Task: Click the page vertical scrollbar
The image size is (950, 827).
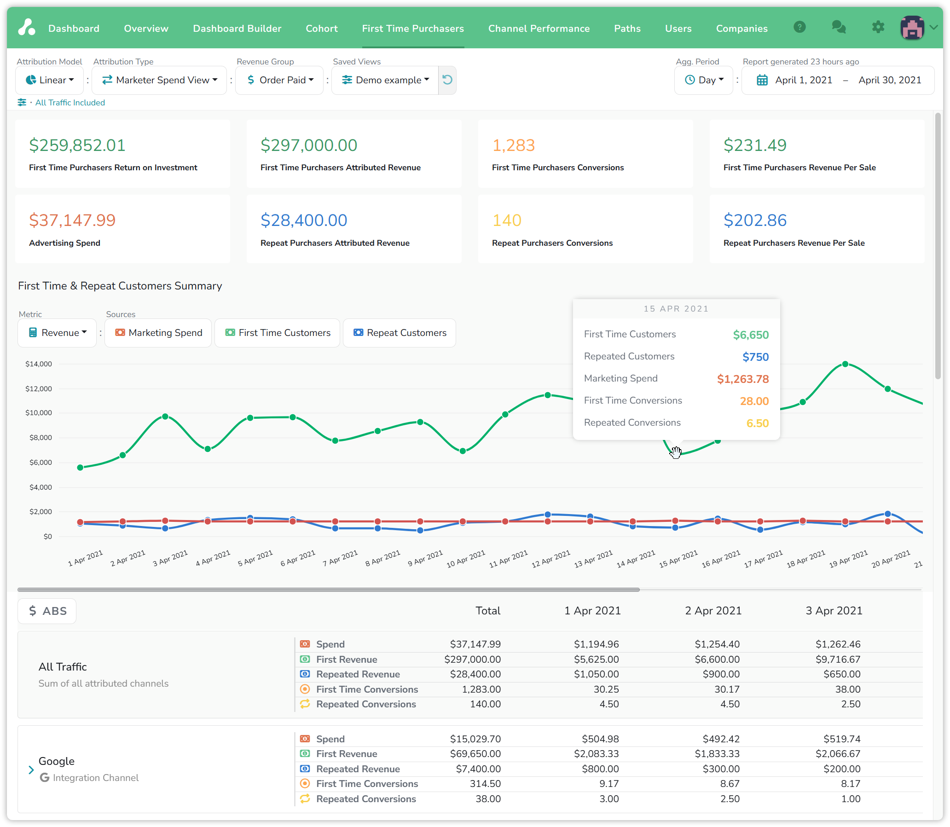Action: click(x=938, y=245)
